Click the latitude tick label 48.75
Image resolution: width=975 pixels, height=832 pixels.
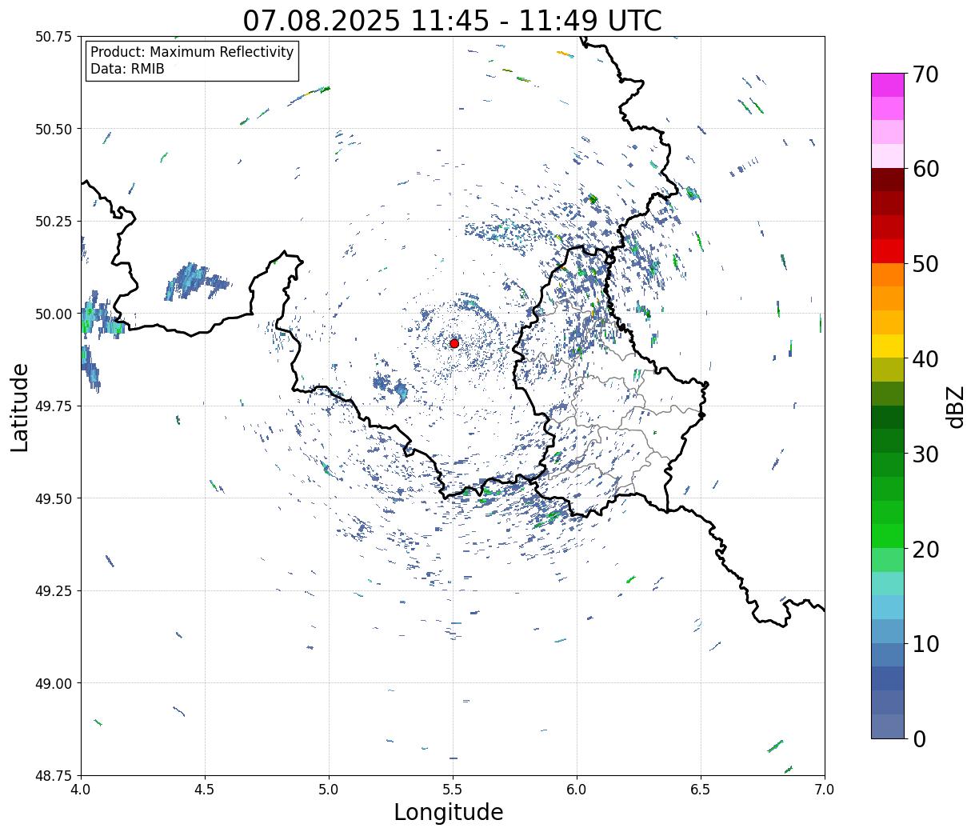tap(54, 776)
